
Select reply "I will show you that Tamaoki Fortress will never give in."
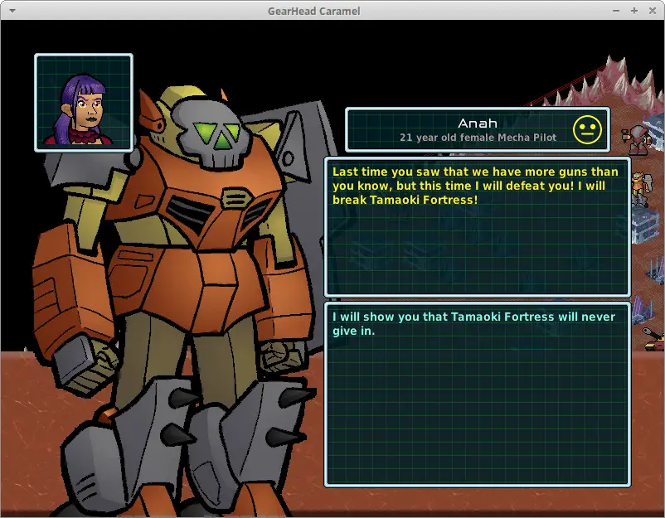pyautogui.click(x=473, y=324)
